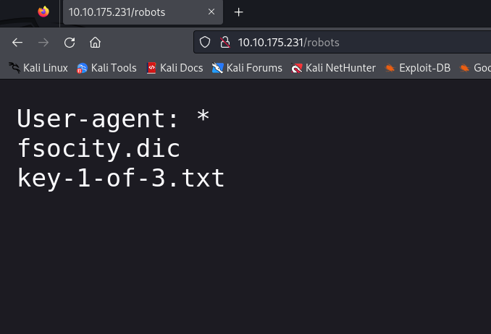Open the Kali Forums bookmark
This screenshot has height=334, width=491.
(x=247, y=68)
